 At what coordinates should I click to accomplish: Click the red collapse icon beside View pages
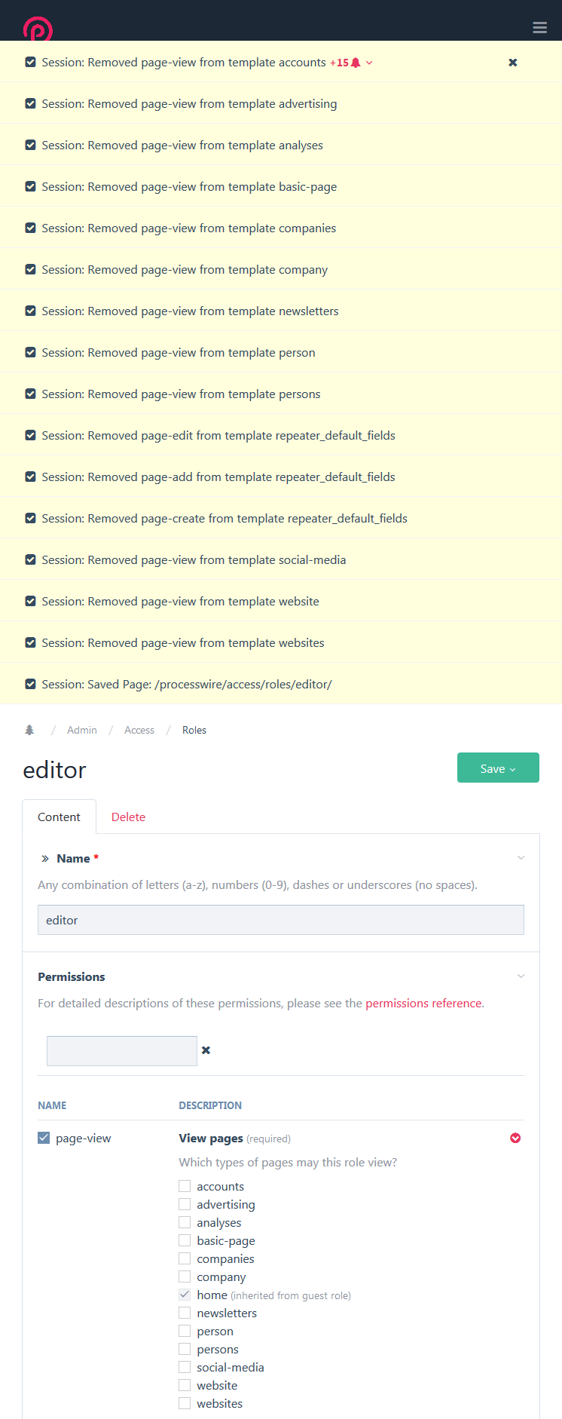pyautogui.click(x=515, y=1138)
